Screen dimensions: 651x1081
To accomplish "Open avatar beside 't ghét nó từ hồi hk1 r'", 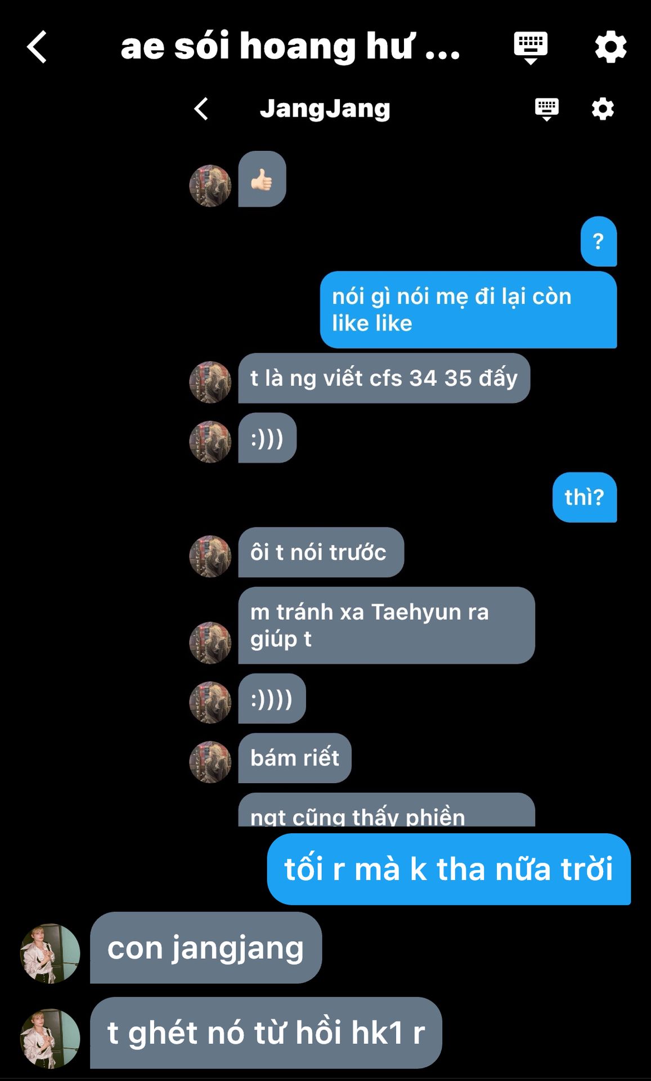I will (50, 1038).
